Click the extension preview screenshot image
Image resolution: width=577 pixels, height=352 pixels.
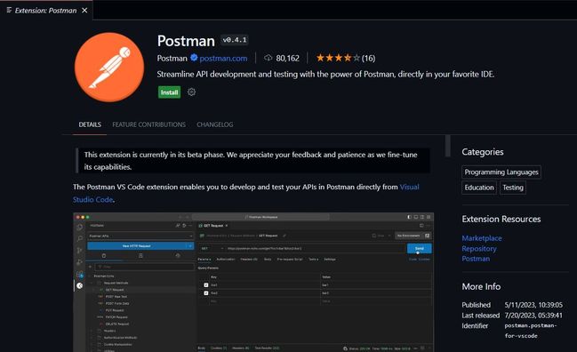click(253, 282)
